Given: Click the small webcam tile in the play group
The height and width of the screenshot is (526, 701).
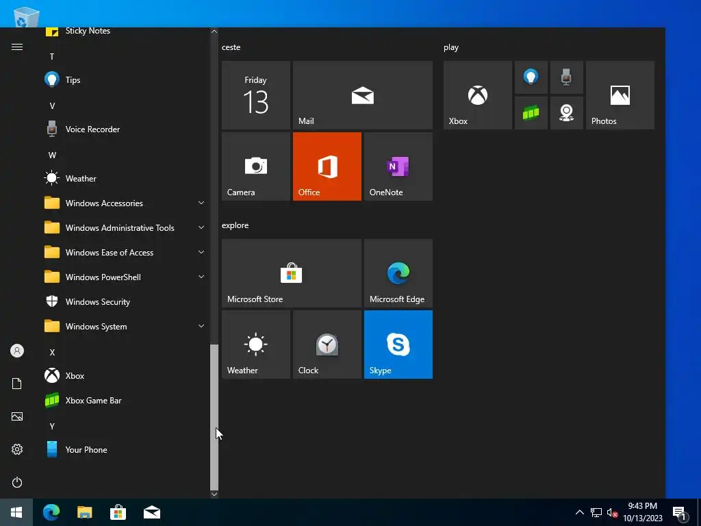Looking at the screenshot, I should tap(566, 113).
